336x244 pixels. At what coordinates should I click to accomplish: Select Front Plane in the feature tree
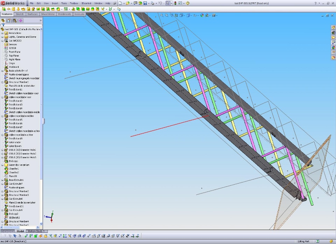point(14,52)
